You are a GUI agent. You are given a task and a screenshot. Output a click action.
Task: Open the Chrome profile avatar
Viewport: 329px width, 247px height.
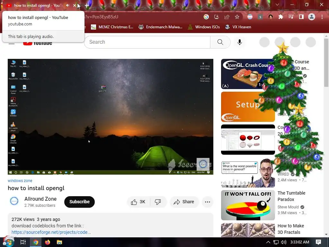coord(312,17)
